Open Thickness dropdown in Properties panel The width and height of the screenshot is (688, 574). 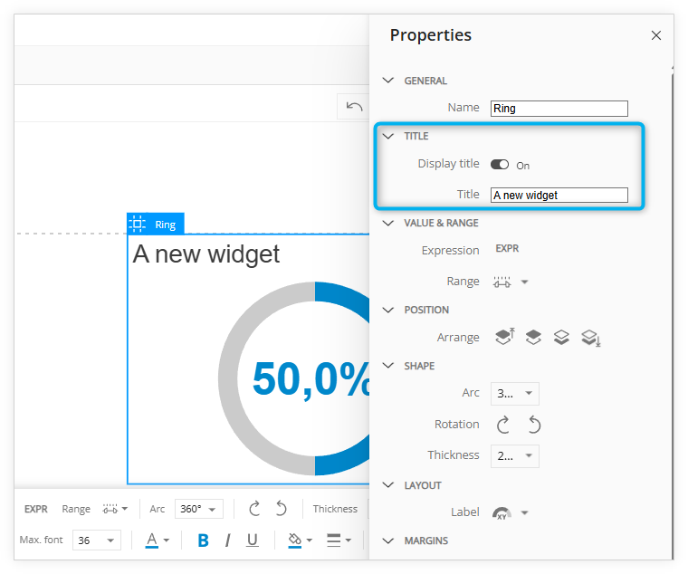point(515,456)
